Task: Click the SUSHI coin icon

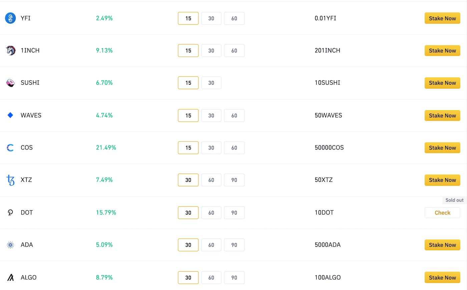Action: pos(10,83)
